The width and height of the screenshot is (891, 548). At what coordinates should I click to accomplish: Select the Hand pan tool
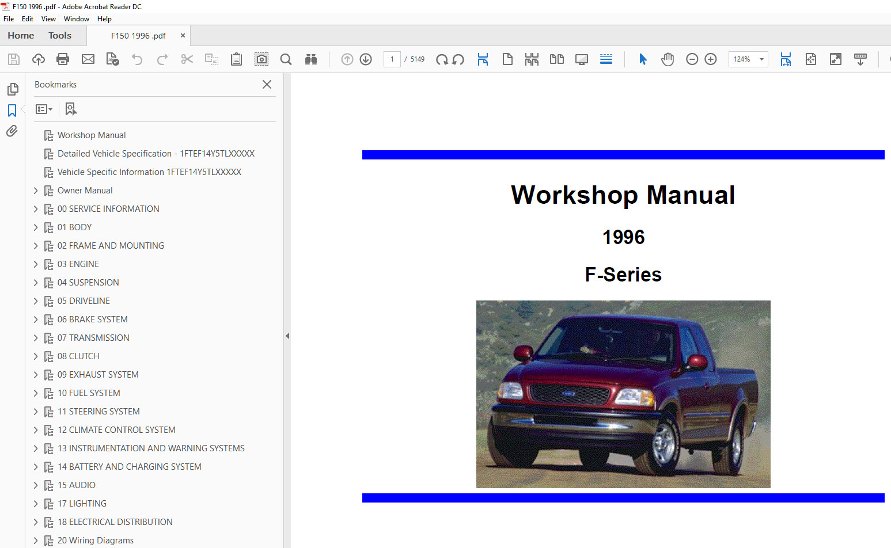668,59
